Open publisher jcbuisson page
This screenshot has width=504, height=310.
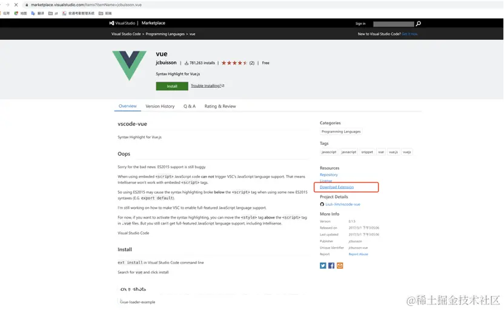[x=166, y=62]
